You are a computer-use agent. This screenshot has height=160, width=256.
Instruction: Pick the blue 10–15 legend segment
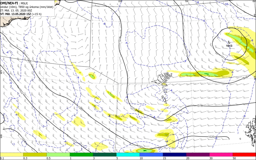pyautogui.click(x=151, y=155)
